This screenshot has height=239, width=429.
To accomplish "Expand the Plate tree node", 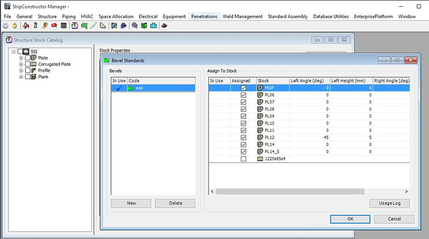I will pyautogui.click(x=21, y=58).
